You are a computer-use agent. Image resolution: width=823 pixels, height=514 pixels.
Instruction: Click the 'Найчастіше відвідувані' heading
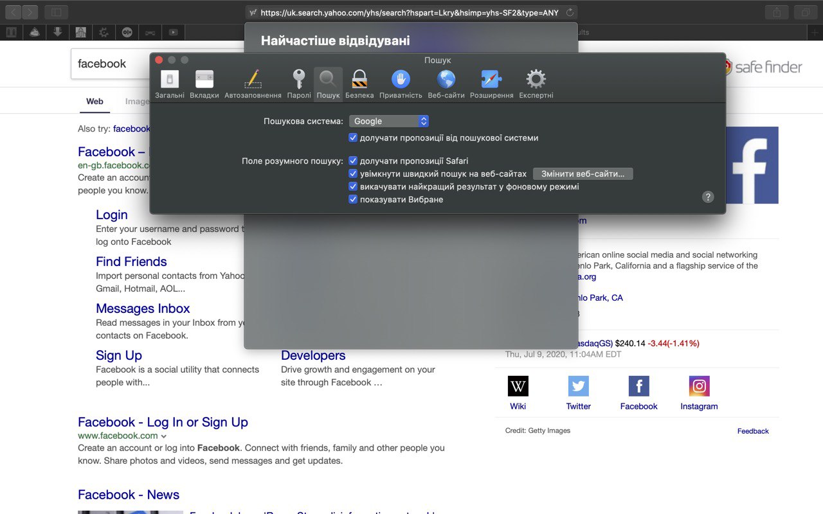click(335, 41)
